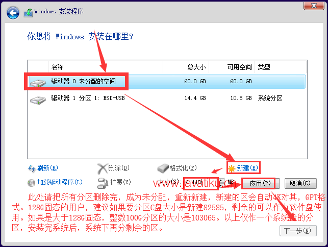Click the size spinner arrows
Screen dimensions: 328x247
click(x=221, y=183)
